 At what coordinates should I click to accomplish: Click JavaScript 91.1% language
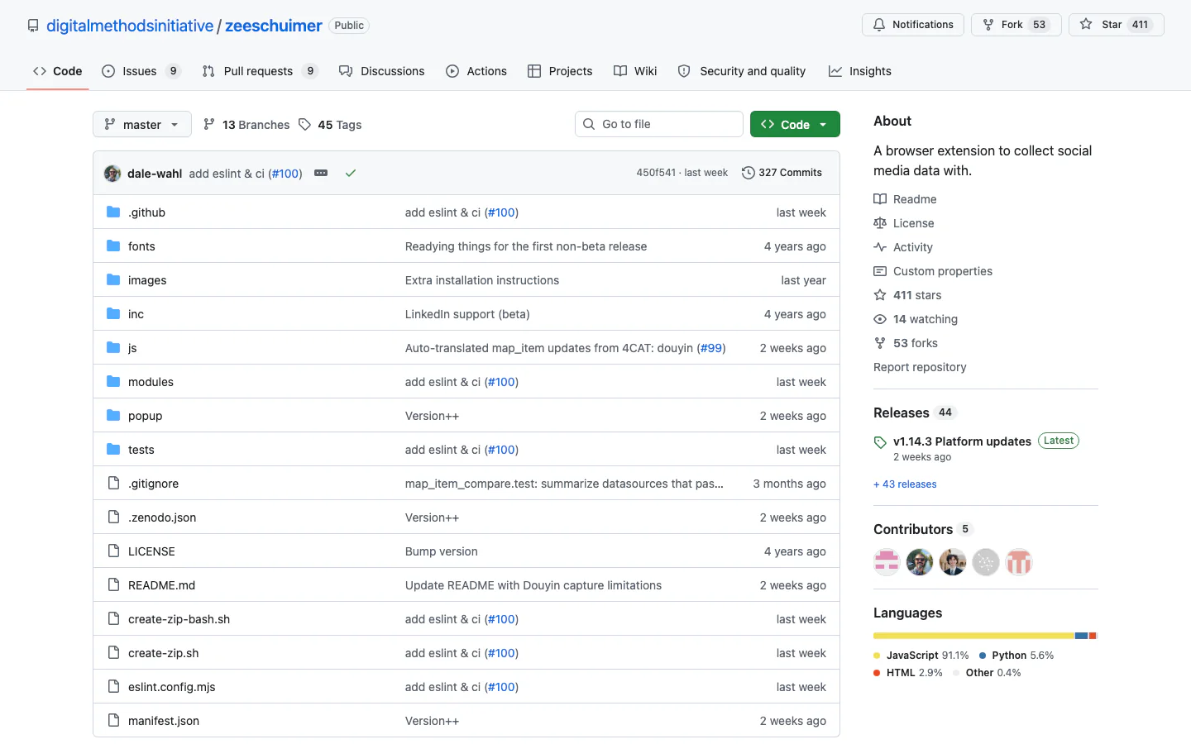[x=921, y=656]
